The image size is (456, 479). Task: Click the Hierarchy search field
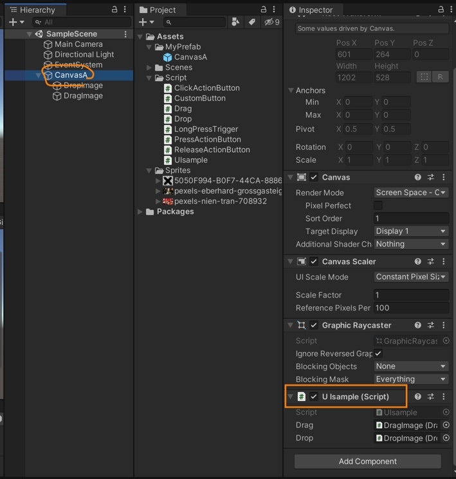82,22
